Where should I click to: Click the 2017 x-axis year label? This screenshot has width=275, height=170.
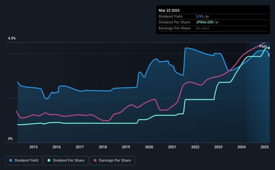coord(80,147)
